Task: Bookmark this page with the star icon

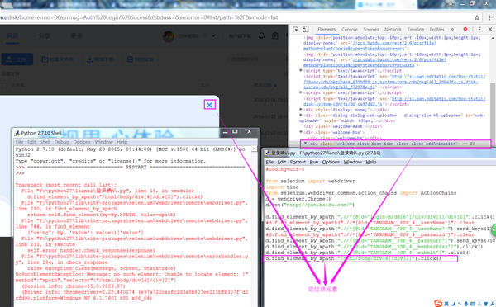Action: [x=477, y=17]
